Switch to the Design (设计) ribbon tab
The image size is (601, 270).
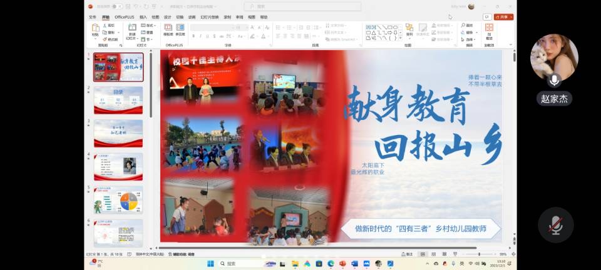pyautogui.click(x=167, y=17)
